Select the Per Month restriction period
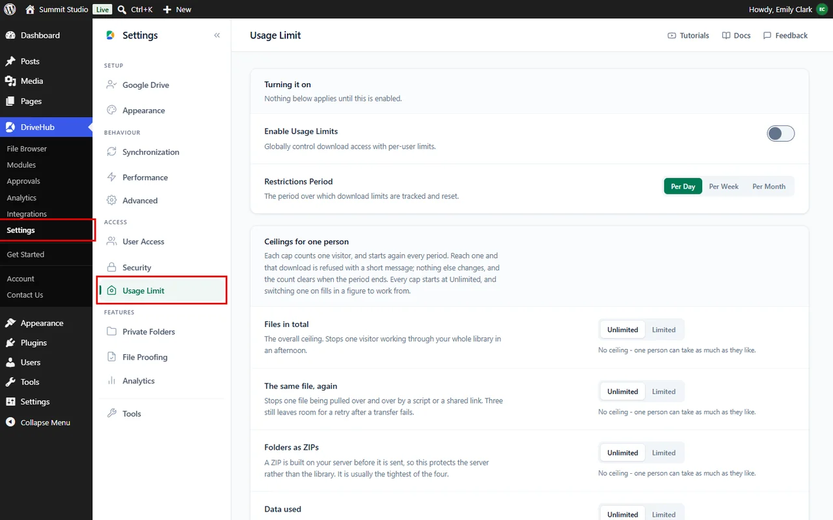 pyautogui.click(x=769, y=187)
